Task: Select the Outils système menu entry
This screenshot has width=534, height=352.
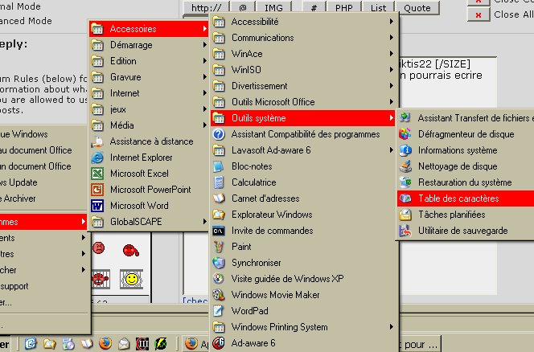Action: (302, 118)
